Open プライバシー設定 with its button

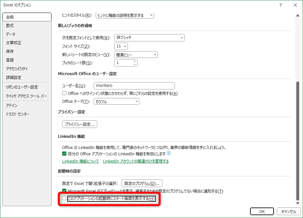point(80,124)
